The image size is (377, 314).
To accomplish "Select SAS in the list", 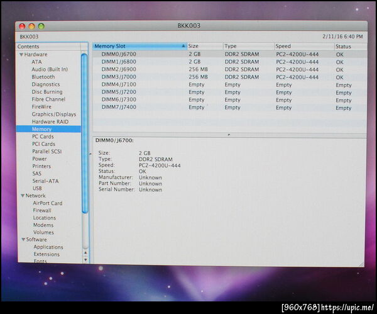I will pos(37,174).
